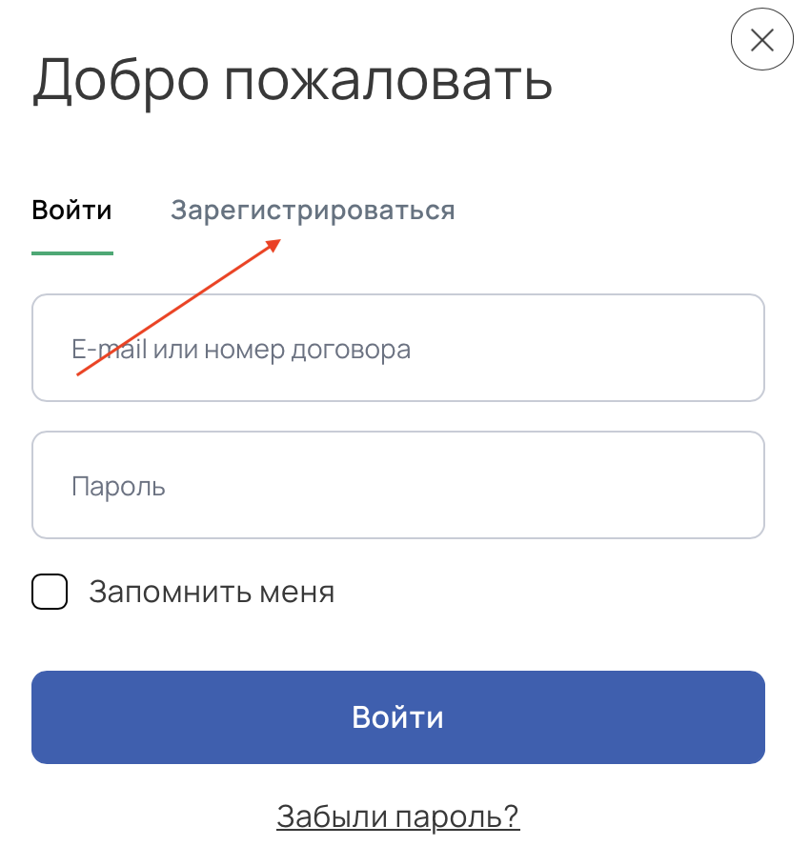The height and width of the screenshot is (846, 810).
Task: Click the circled X icon
Action: (762, 39)
